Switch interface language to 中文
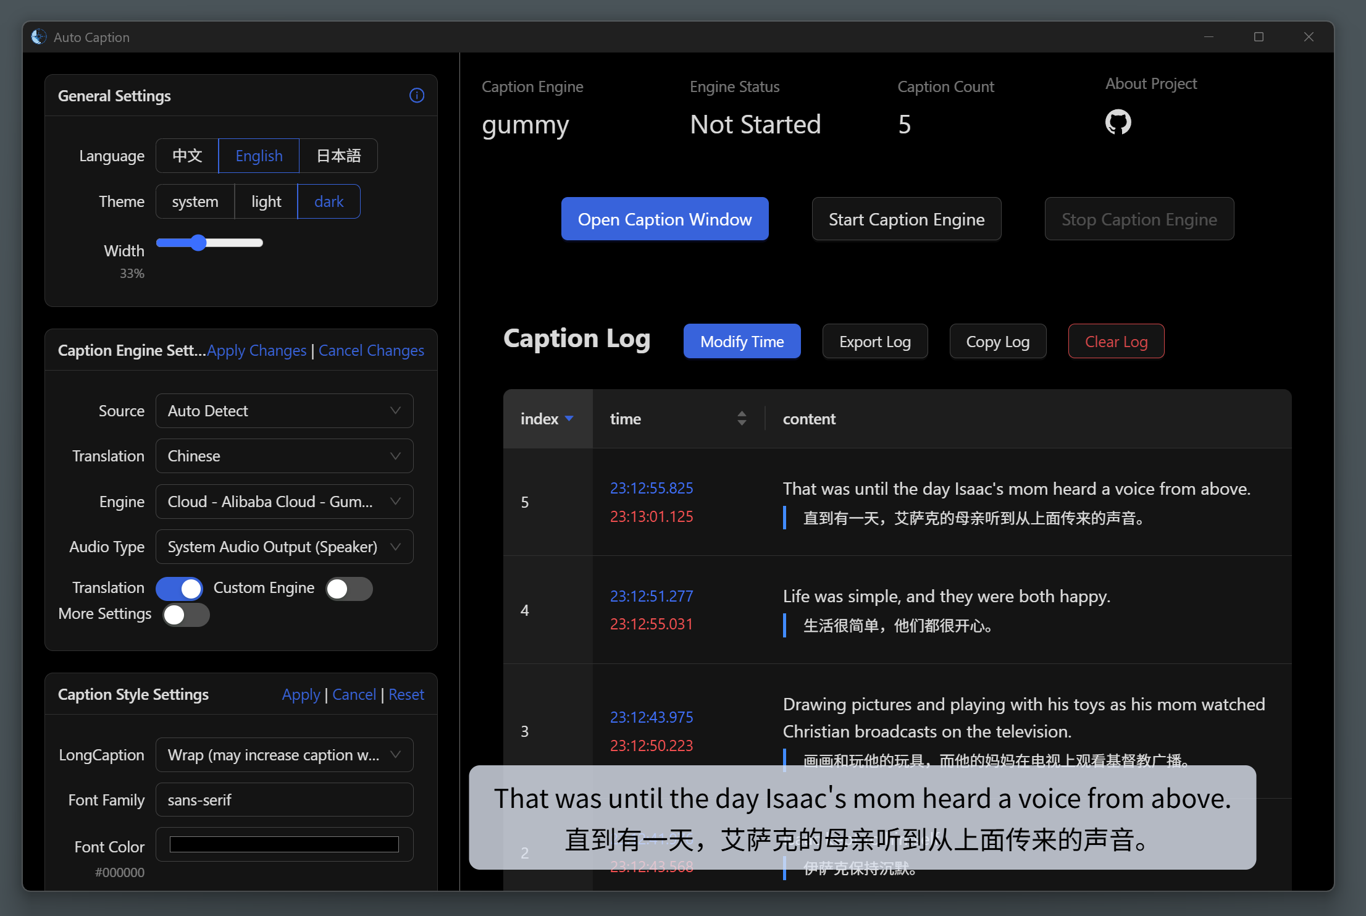This screenshot has height=916, width=1366. click(187, 156)
